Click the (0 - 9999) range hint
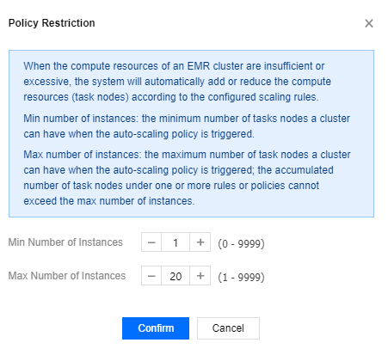 tap(241, 243)
